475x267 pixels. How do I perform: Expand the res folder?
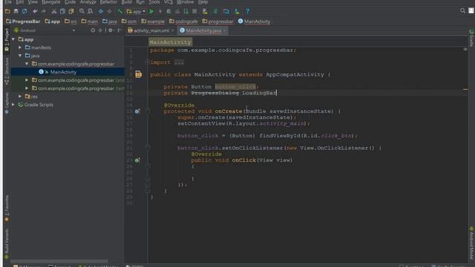click(x=20, y=96)
